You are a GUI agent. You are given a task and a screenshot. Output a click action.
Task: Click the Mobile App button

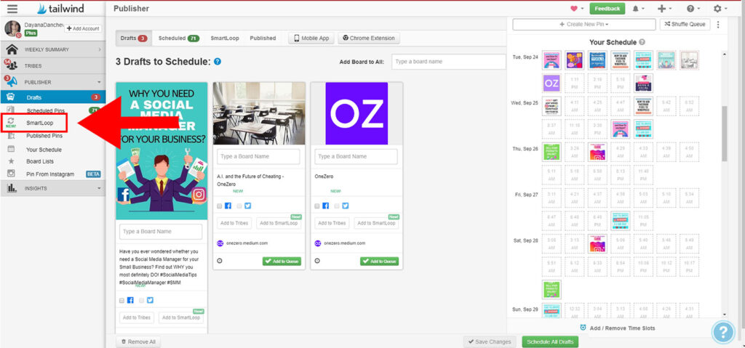pyautogui.click(x=311, y=39)
